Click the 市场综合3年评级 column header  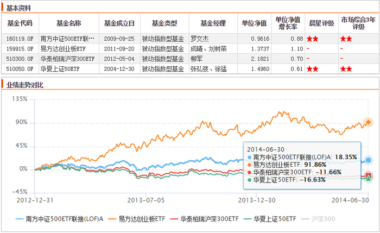[358, 23]
